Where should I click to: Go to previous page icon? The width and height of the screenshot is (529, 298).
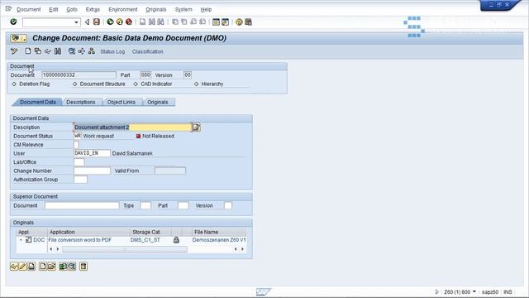click(184, 22)
